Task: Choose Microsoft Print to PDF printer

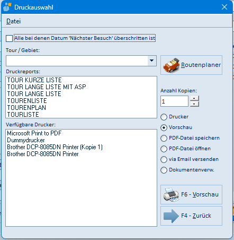Action: coord(34,133)
